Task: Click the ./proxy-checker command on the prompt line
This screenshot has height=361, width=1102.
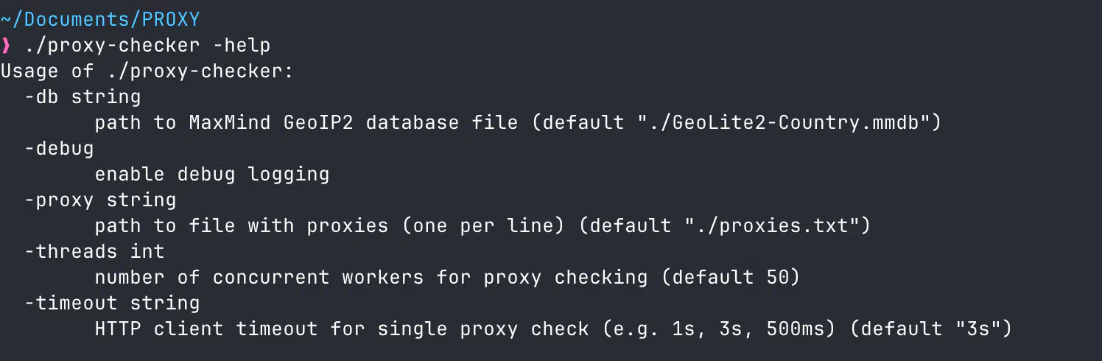Action: (112, 46)
